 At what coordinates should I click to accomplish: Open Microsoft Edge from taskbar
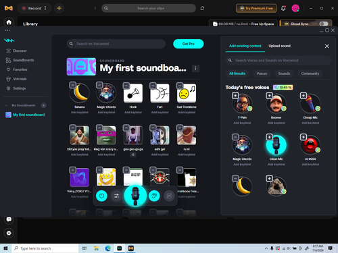[x=108, y=248]
